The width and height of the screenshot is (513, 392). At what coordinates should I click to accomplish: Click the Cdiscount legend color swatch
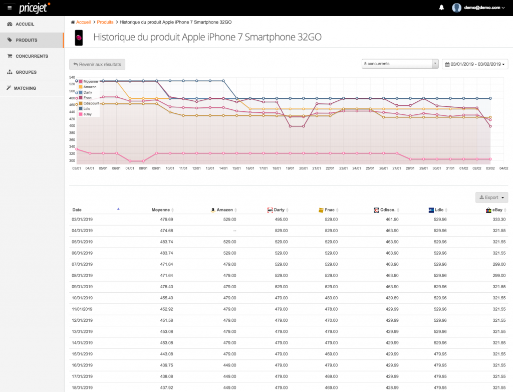(81, 103)
